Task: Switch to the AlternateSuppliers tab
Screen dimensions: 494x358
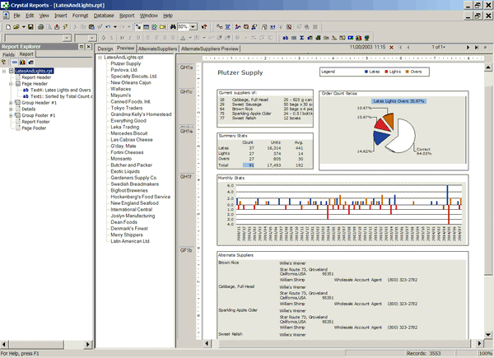Action: [x=157, y=49]
